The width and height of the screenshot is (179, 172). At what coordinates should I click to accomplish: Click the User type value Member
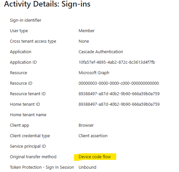coord(87,31)
